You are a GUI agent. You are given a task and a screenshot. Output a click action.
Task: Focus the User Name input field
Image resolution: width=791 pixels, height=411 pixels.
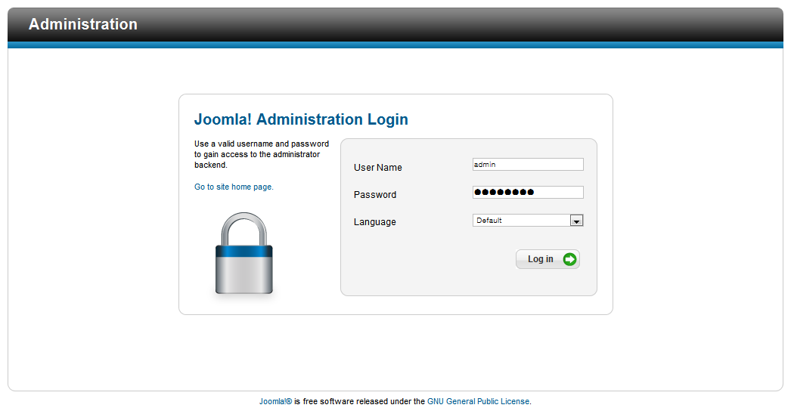coord(528,165)
